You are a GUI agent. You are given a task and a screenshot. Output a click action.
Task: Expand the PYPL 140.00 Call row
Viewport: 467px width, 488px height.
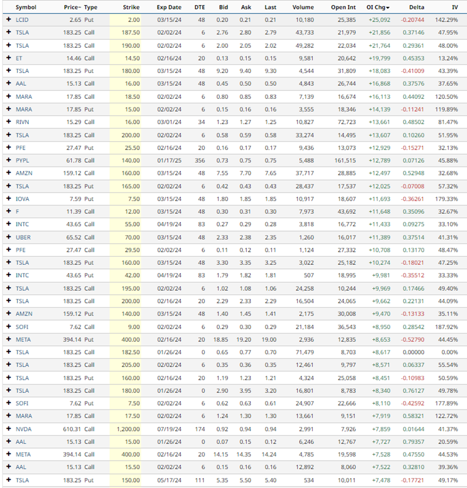8,160
